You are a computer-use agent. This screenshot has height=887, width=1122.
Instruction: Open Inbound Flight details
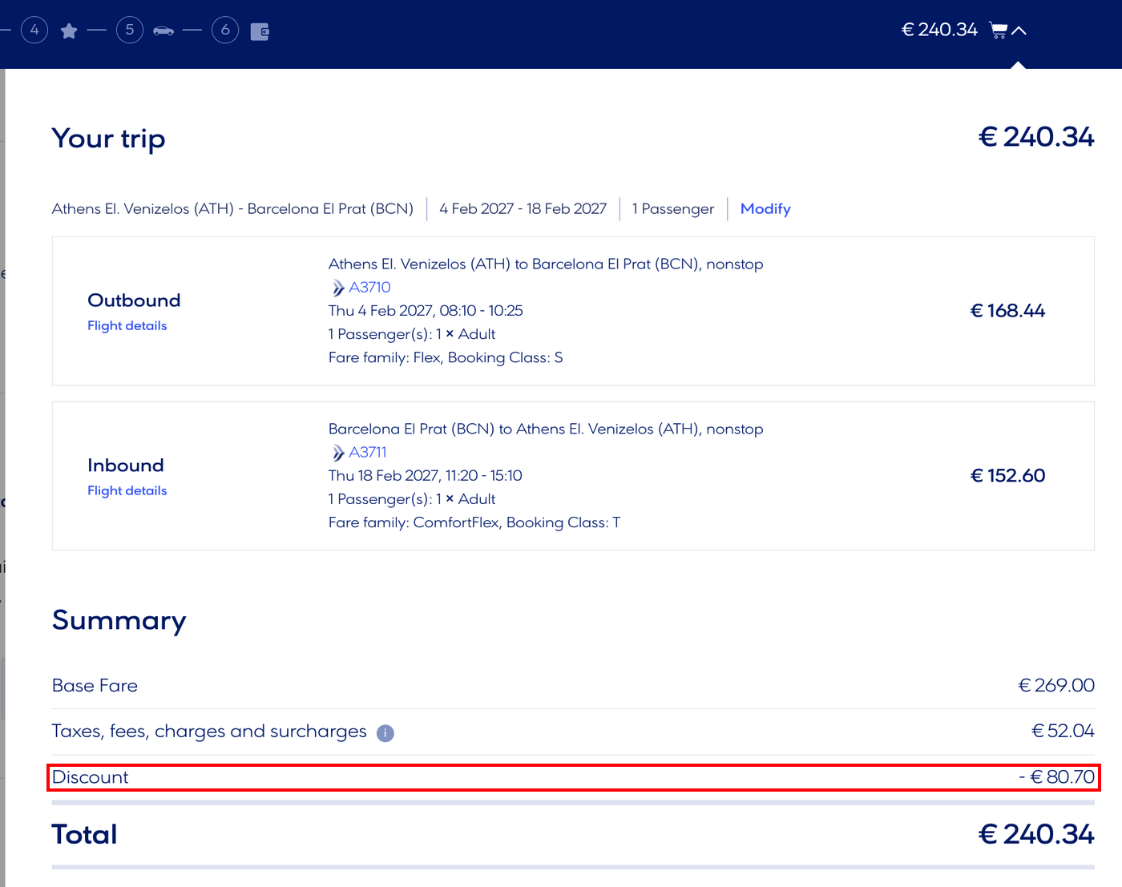tap(127, 490)
